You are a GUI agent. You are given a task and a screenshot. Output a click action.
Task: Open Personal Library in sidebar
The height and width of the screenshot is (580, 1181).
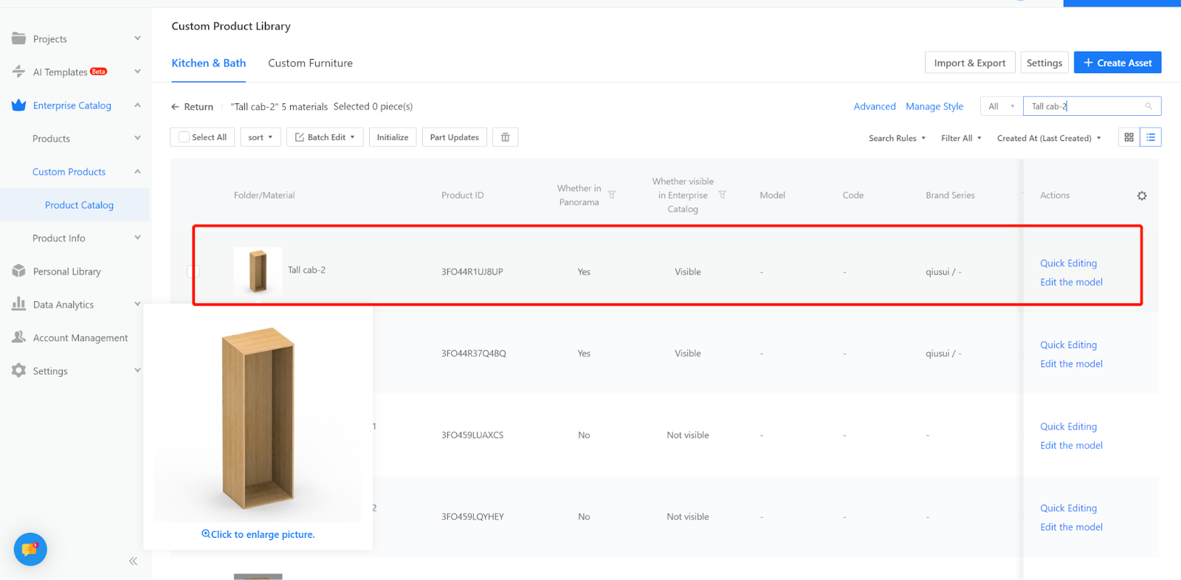click(66, 272)
